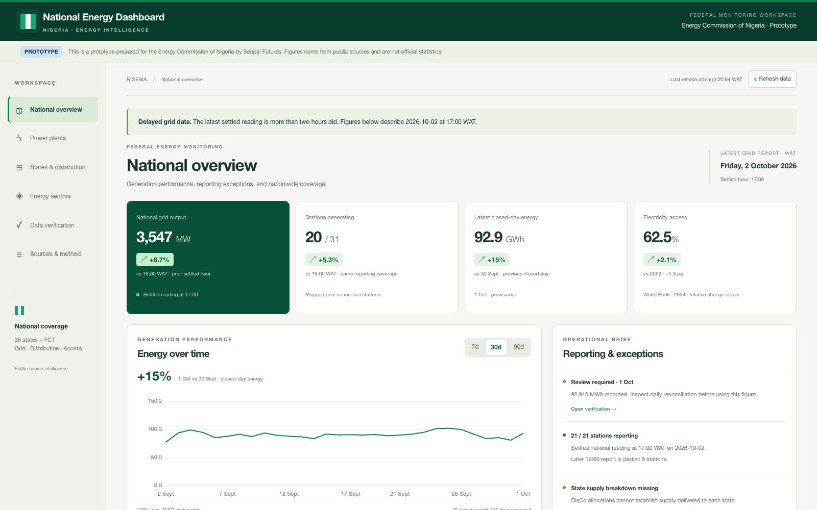Select the National grid output card
This screenshot has width=817, height=510.
point(208,258)
